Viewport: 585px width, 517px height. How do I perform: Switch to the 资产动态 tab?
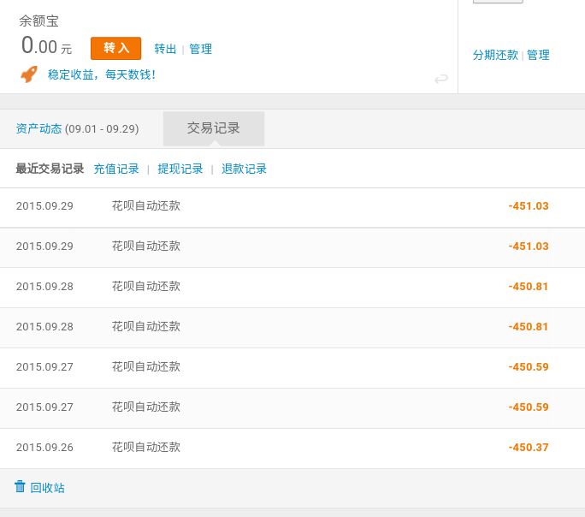tap(38, 128)
